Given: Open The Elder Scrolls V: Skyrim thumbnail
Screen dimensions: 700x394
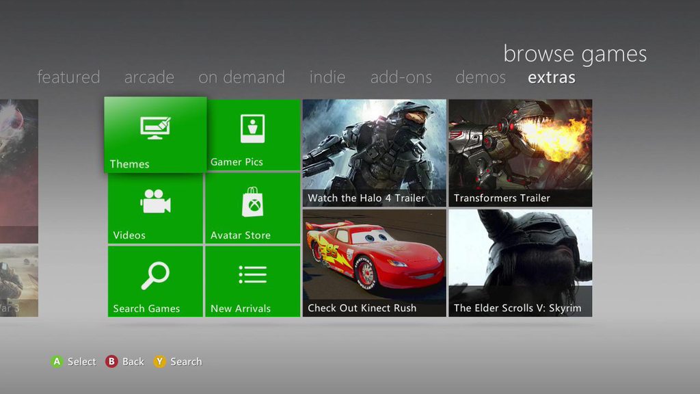Looking at the screenshot, I should [x=520, y=263].
